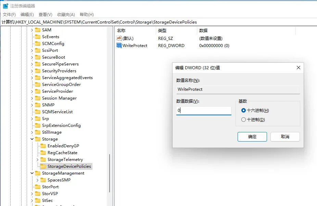
Task: Click the (默认) REG_SZ value icon
Action: tap(119, 38)
